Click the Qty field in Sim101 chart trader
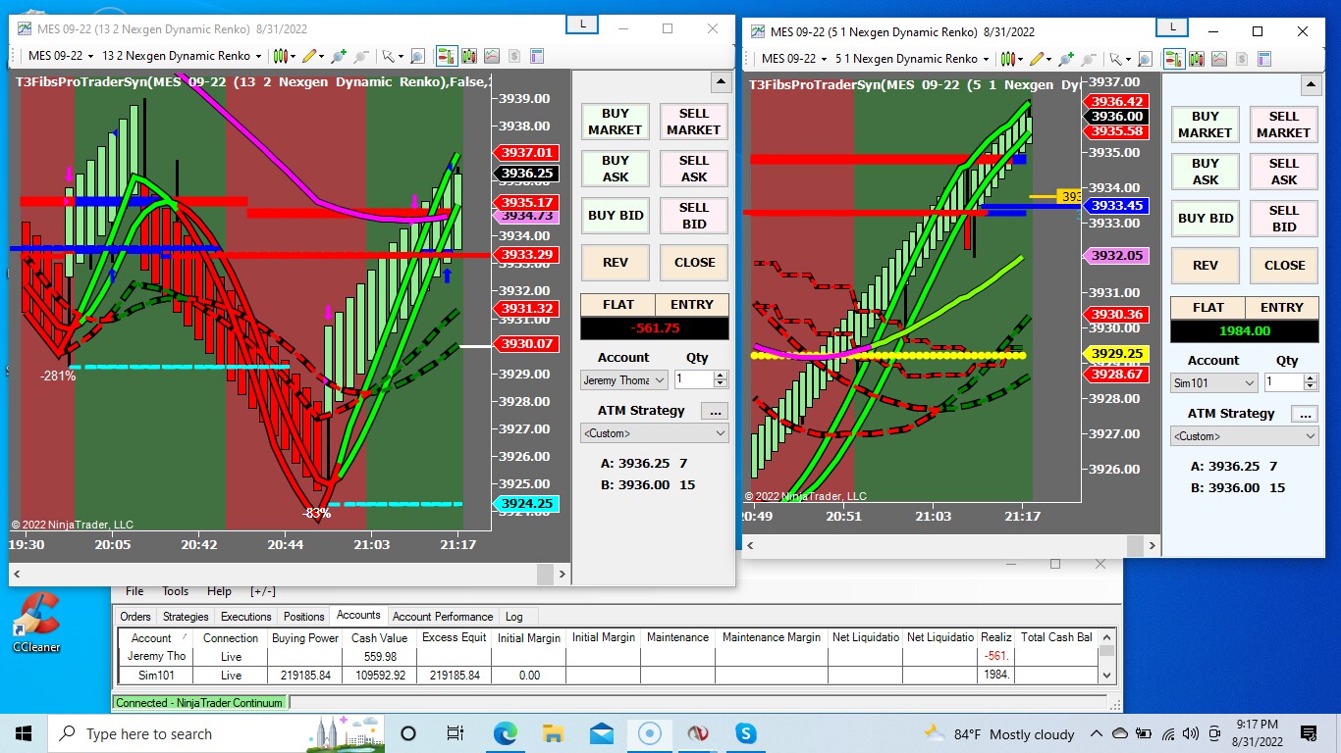 1284,382
